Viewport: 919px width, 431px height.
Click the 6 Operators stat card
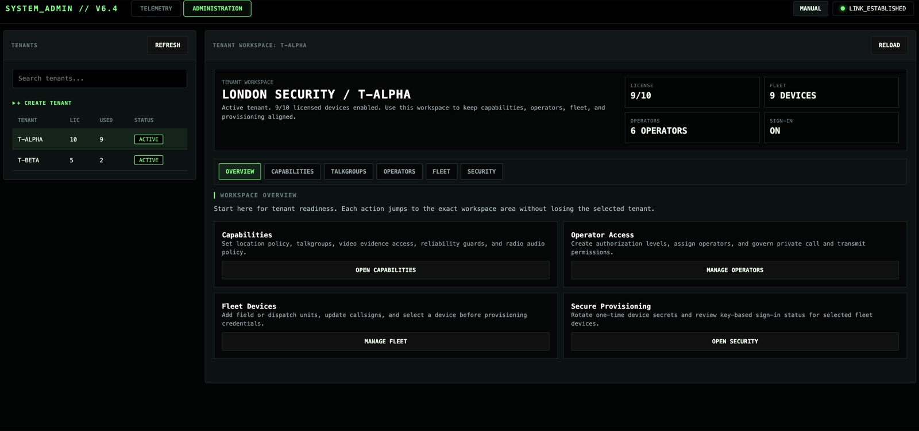point(692,127)
